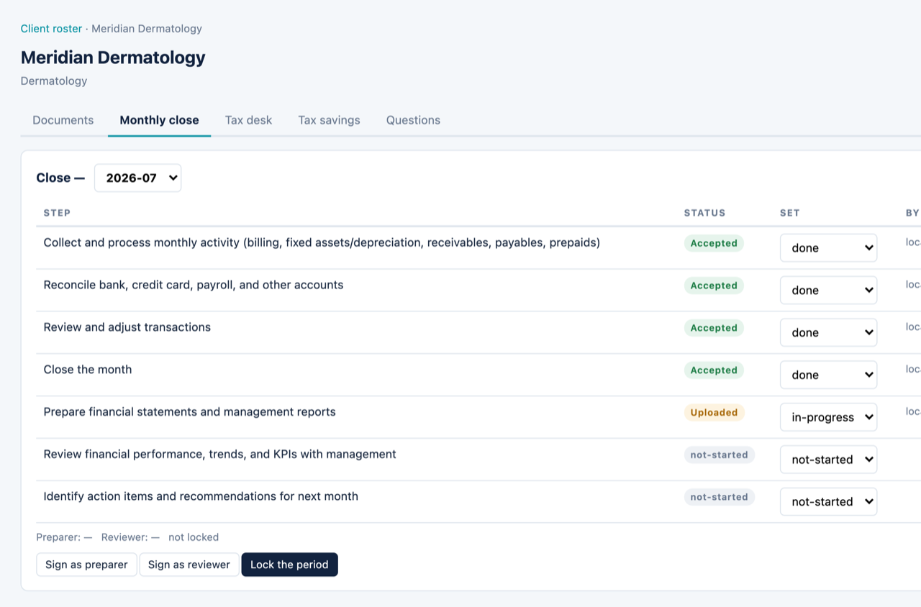Click the step text 'Close the month'
Image resolution: width=921 pixels, height=607 pixels.
tap(88, 370)
